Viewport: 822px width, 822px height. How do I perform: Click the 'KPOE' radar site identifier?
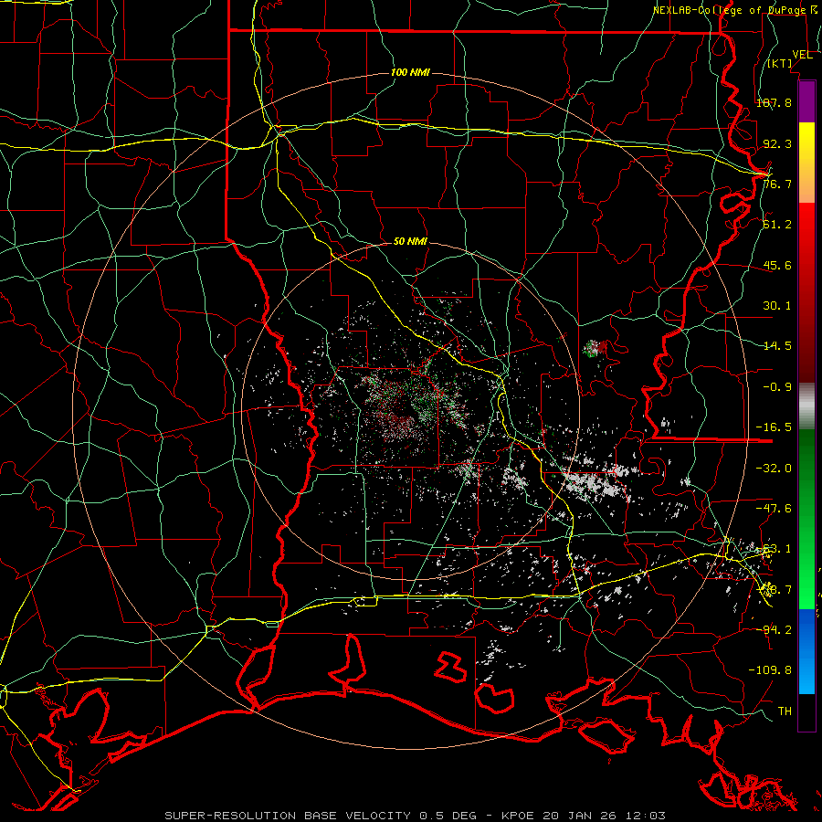pyautogui.click(x=518, y=816)
